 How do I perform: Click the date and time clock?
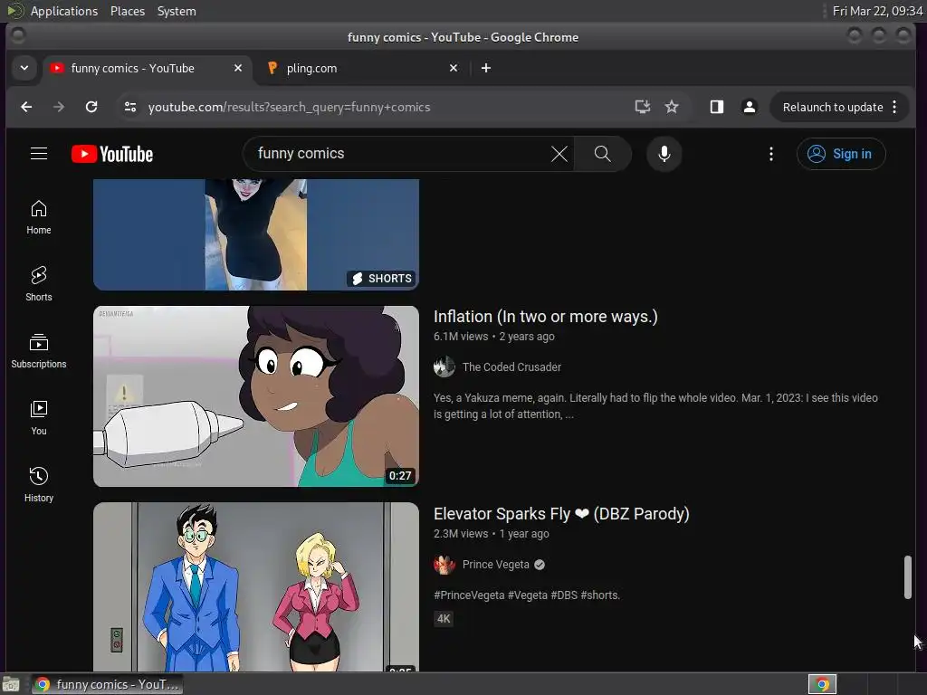[877, 11]
